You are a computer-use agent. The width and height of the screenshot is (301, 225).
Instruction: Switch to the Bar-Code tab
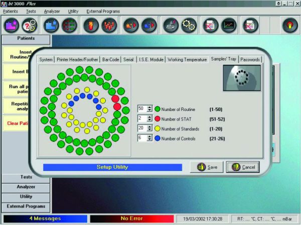point(110,59)
